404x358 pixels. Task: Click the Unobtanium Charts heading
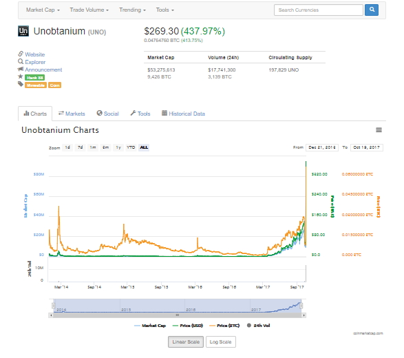[x=61, y=130]
